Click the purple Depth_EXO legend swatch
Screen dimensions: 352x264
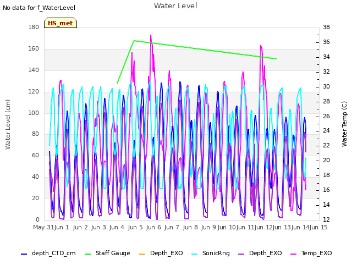(x=241, y=254)
